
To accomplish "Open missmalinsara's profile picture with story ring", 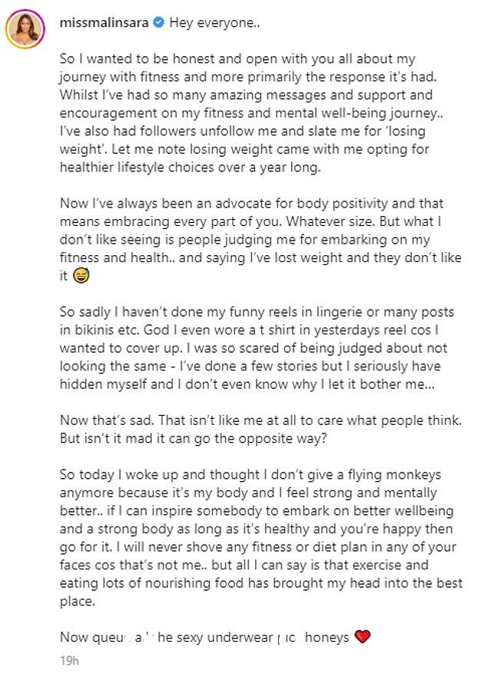I will click(25, 28).
